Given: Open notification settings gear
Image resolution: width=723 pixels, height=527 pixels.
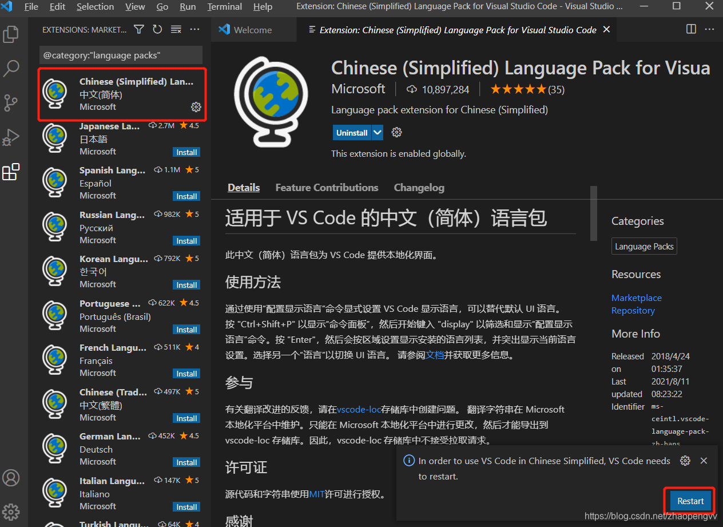Looking at the screenshot, I should point(685,461).
